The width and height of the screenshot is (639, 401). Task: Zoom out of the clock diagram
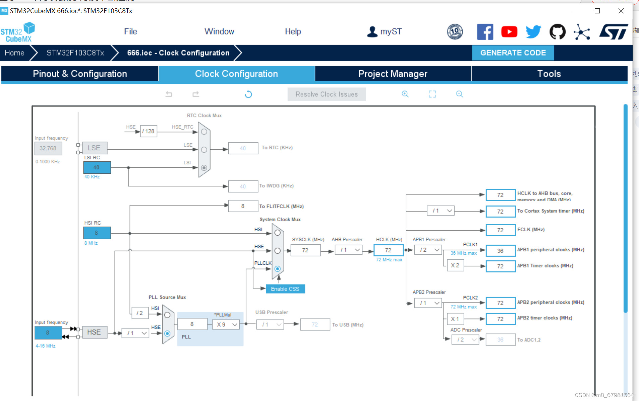[459, 94]
